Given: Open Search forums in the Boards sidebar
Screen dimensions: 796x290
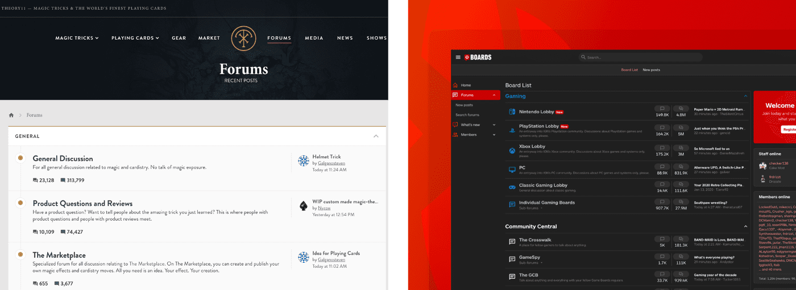Looking at the screenshot, I should [x=467, y=115].
